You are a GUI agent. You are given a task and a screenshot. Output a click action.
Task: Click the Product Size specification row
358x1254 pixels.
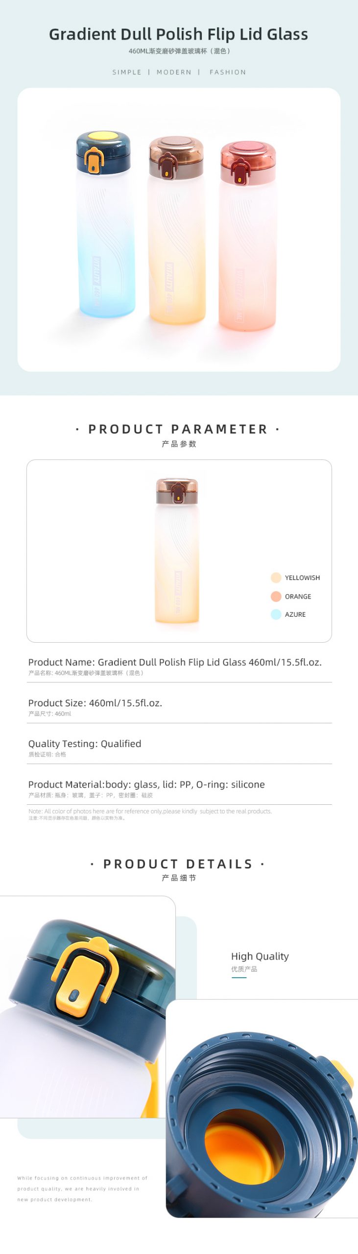coord(95,703)
